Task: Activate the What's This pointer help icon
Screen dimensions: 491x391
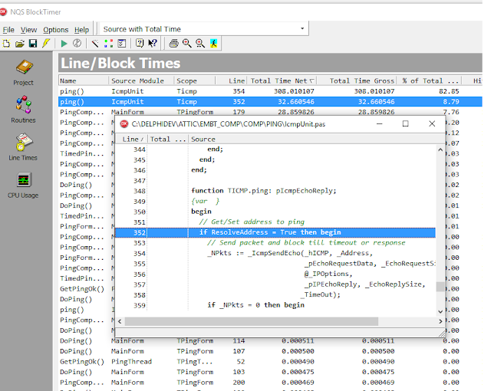Action: (153, 43)
